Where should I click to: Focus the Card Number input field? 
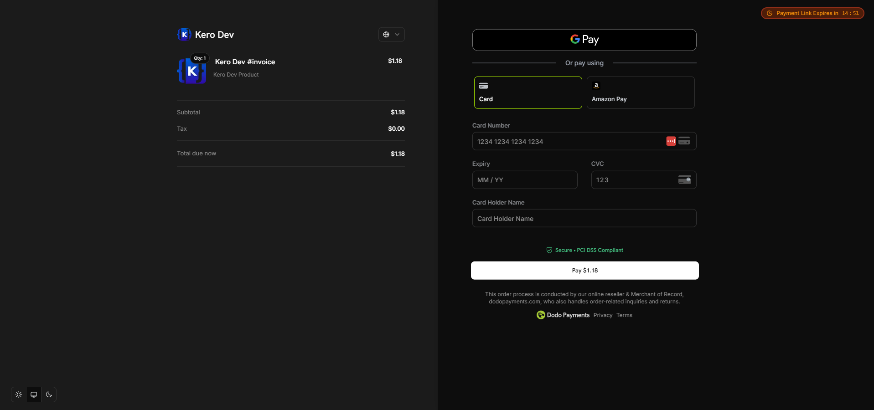pos(565,142)
